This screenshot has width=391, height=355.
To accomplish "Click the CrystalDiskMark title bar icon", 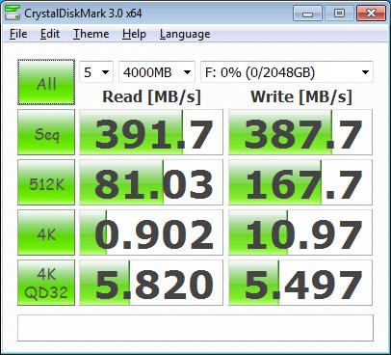I will tap(13, 13).
